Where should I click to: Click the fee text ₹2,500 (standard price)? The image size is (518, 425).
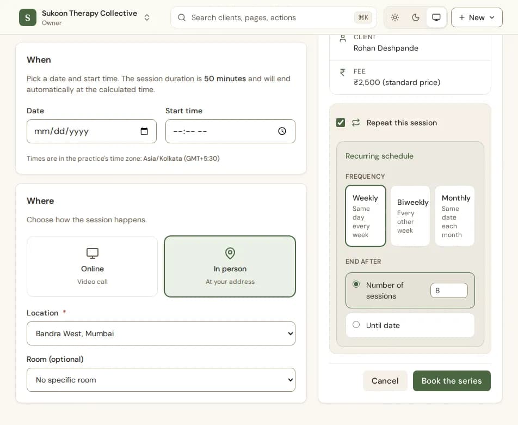pos(397,82)
